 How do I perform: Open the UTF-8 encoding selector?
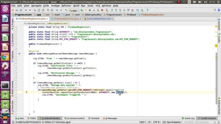click(x=157, y=122)
